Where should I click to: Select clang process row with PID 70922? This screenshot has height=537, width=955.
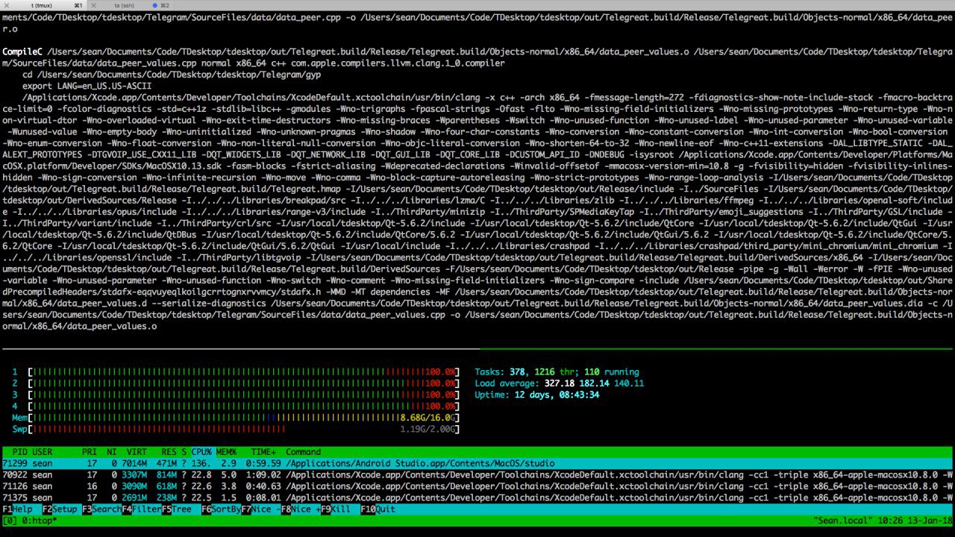(x=477, y=475)
